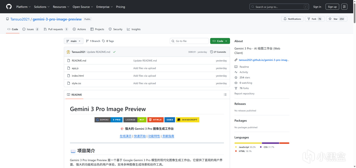View the 76 forks link
356x168 pixels.
click(x=242, y=88)
